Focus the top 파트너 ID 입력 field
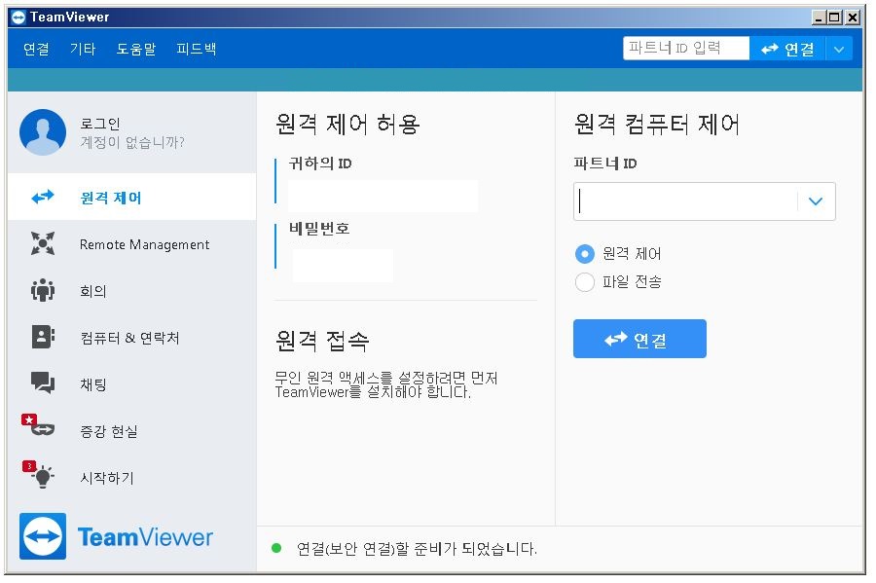 point(686,49)
